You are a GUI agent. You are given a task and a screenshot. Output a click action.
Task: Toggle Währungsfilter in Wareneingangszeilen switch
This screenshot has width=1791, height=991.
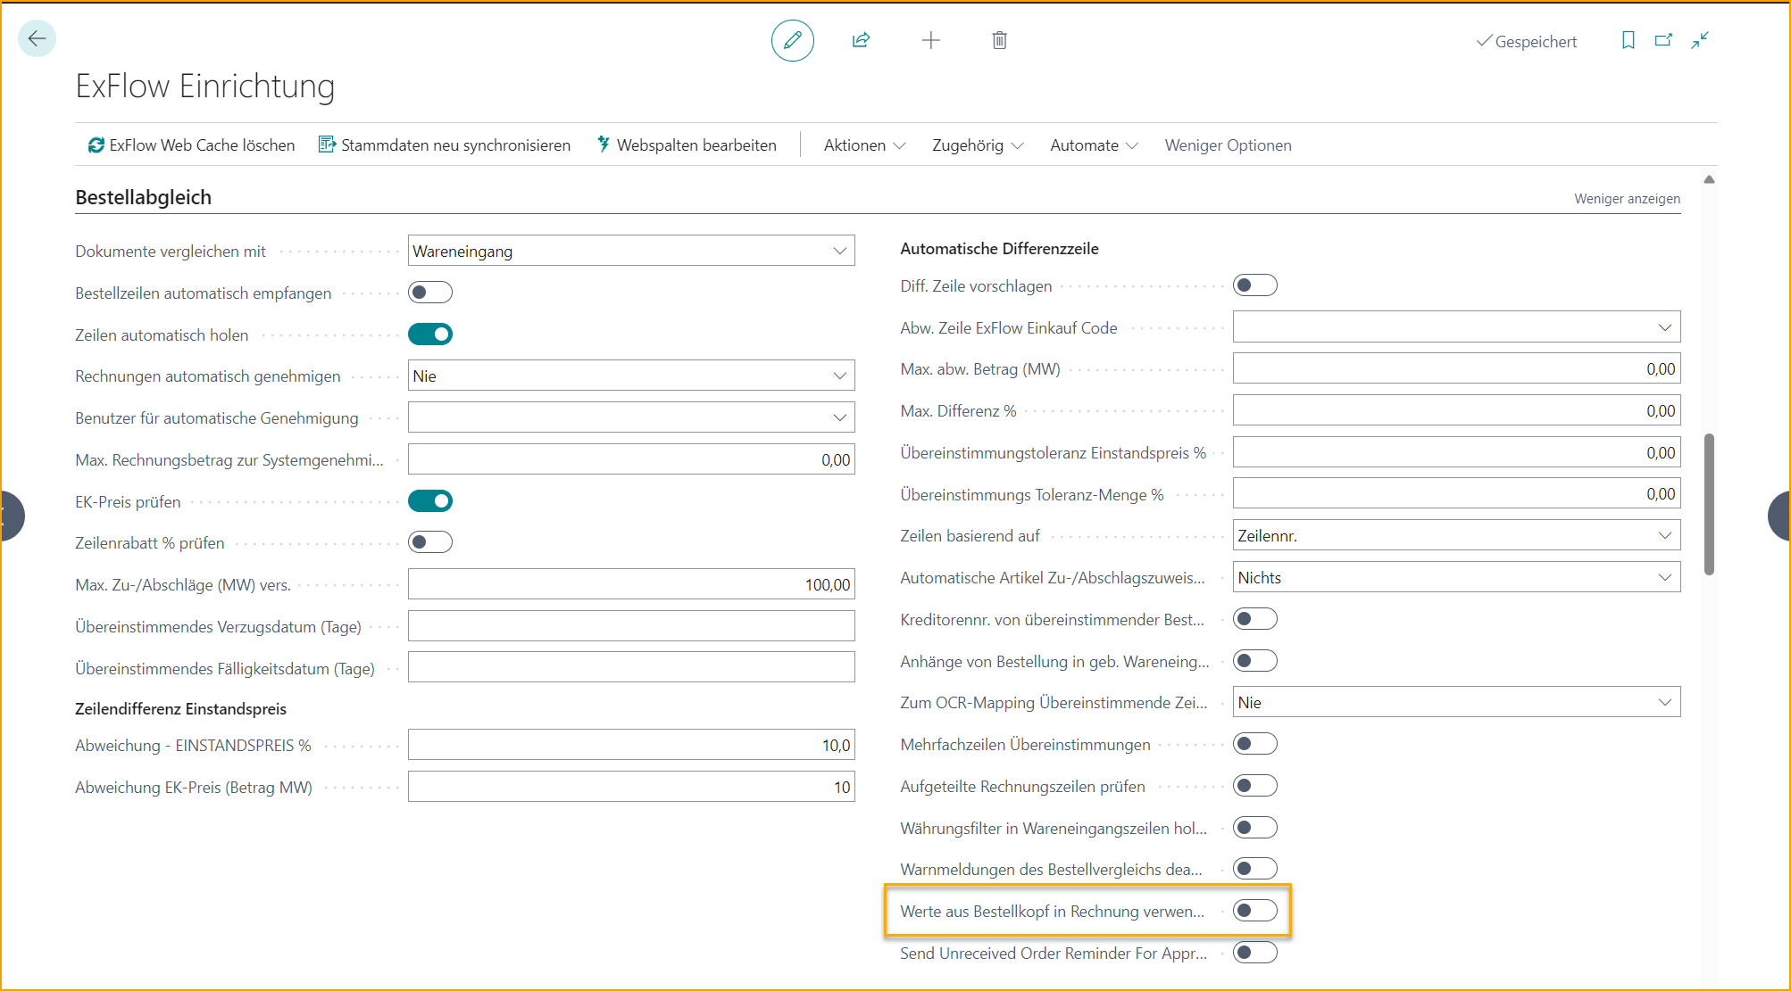pyautogui.click(x=1255, y=828)
